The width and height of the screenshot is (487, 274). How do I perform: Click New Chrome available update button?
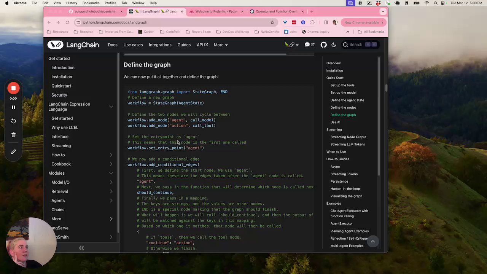(x=364, y=22)
